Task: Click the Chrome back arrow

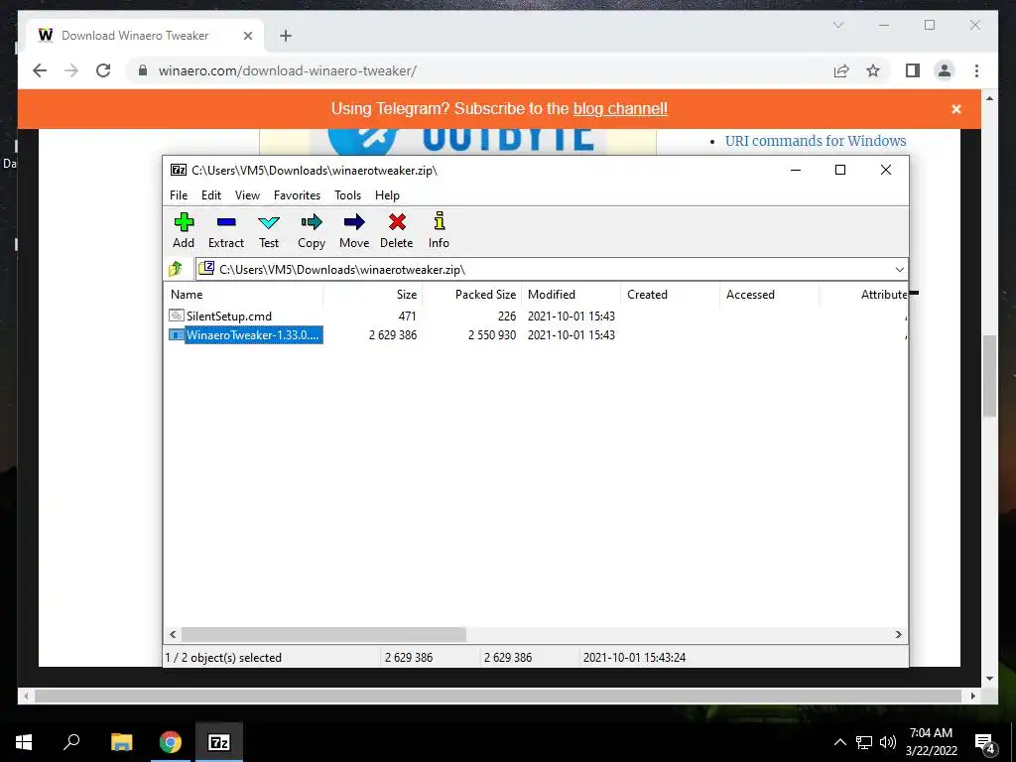Action: pyautogui.click(x=40, y=70)
